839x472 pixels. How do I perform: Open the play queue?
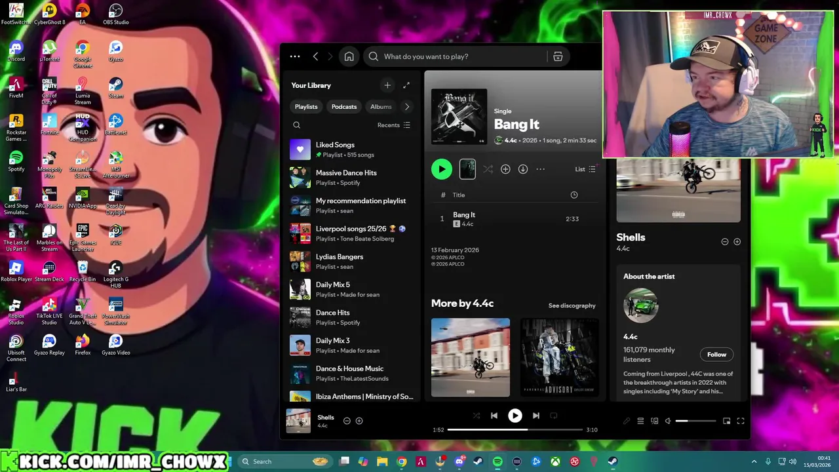640,421
